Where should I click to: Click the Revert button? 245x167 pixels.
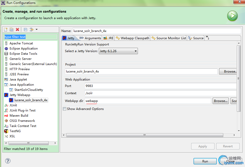click(x=228, y=146)
